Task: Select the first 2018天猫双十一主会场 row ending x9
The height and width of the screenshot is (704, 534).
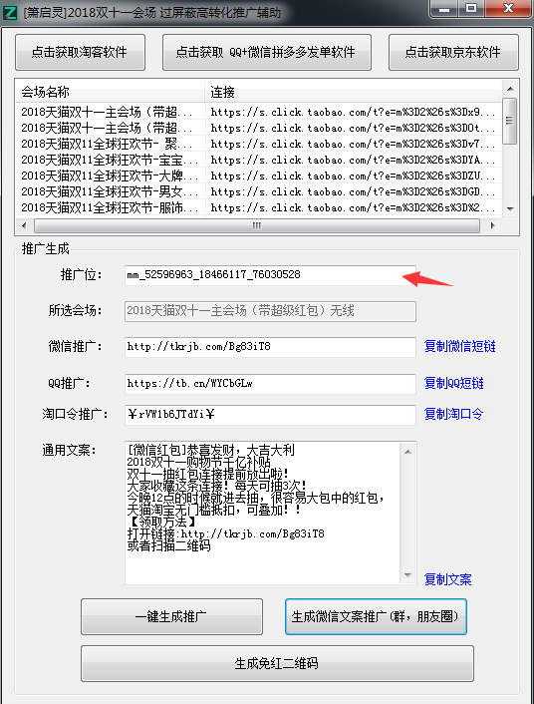Action: (258, 112)
